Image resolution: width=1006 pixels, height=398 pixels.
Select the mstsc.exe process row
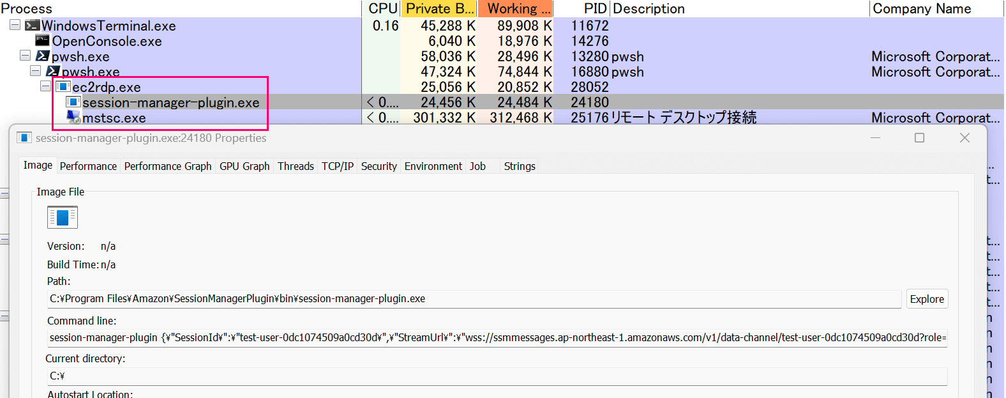click(x=502, y=118)
